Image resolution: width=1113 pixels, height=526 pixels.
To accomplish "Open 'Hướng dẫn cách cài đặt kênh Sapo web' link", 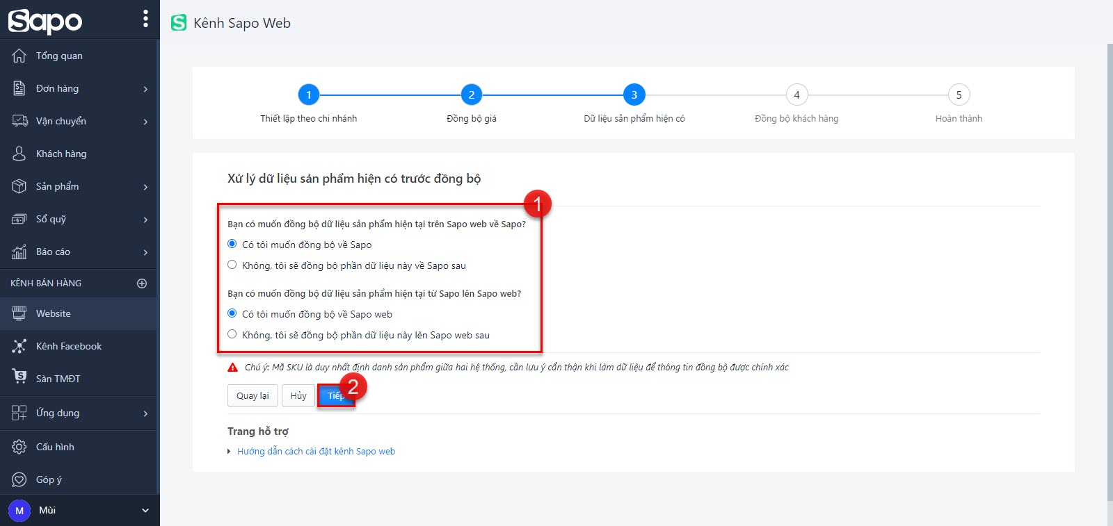I will [316, 451].
